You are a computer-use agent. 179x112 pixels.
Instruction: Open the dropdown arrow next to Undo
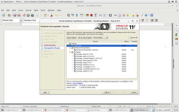click(x=59, y=15)
